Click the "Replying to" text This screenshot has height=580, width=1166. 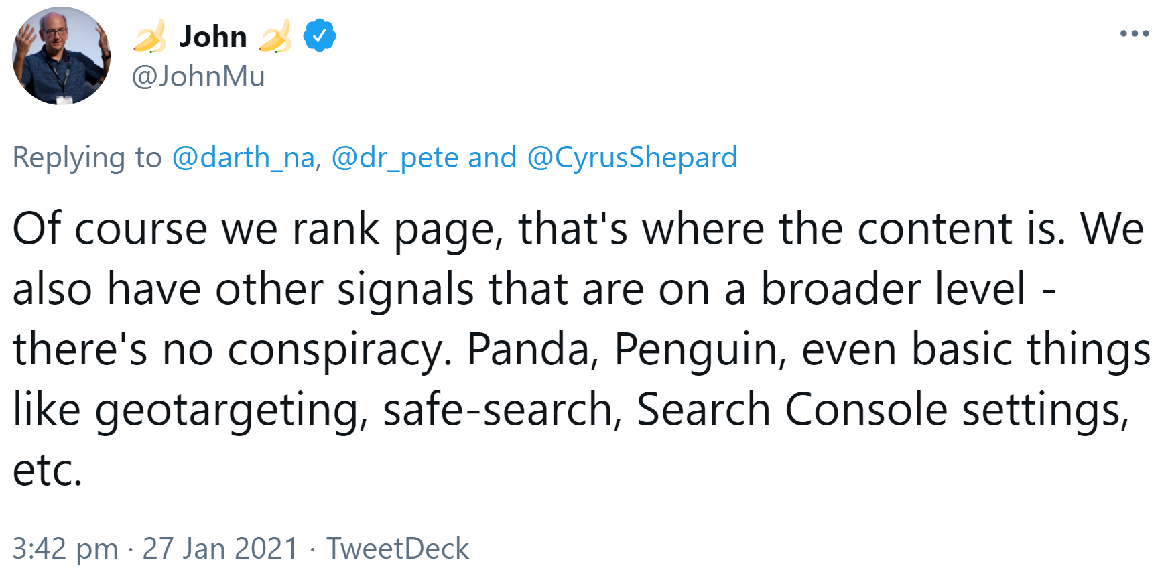click(x=87, y=158)
